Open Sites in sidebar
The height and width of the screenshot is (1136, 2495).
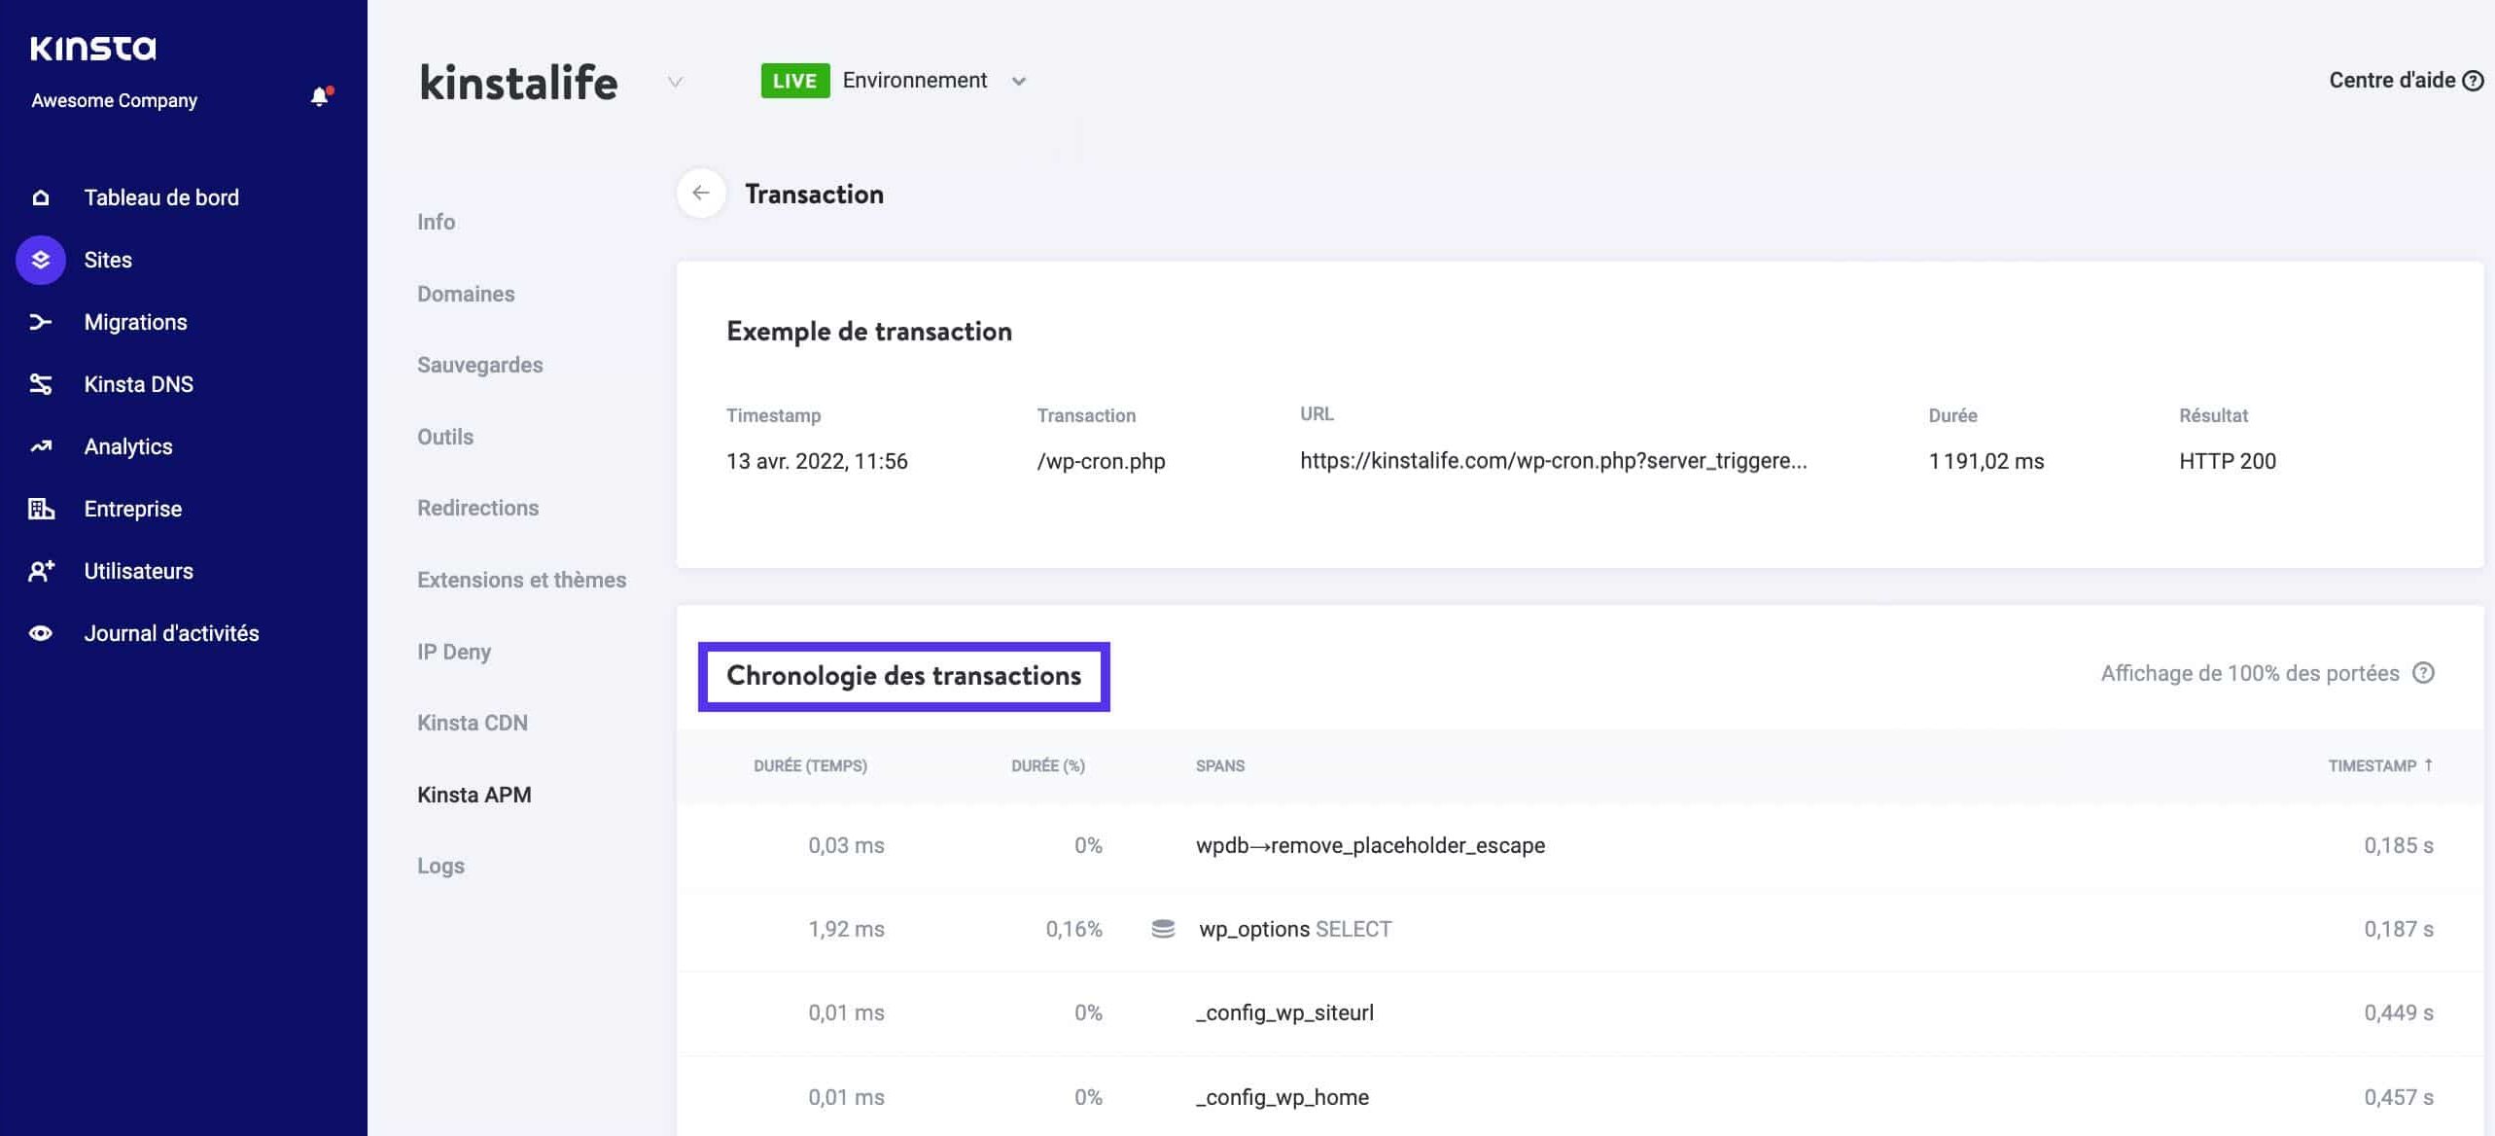pos(108,260)
